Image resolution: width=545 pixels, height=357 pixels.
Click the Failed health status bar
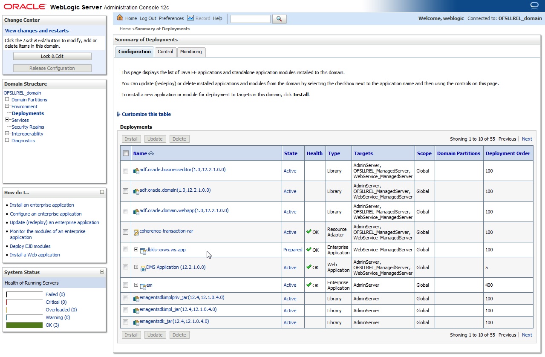[x=24, y=294]
